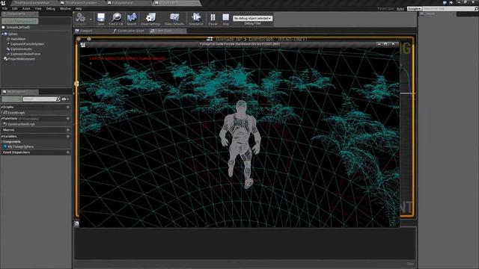Open the eye view options dropdown
Viewport: 479px width, 269px height.
(65, 99)
